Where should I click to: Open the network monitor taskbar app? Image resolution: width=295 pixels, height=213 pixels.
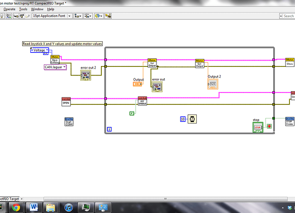click(86, 207)
